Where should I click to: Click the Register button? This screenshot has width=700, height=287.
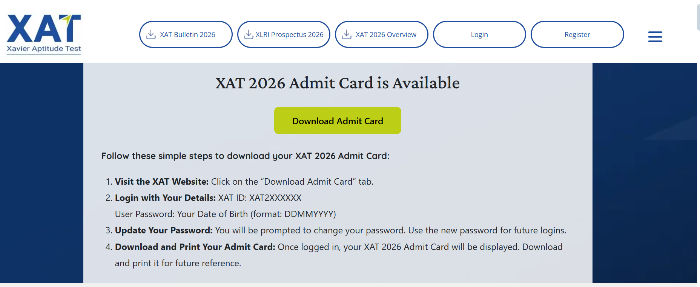577,34
